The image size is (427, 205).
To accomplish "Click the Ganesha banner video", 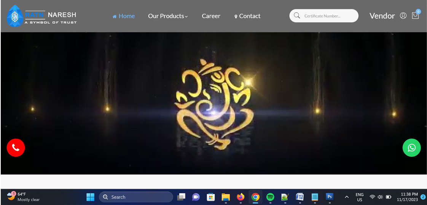I will [213, 103].
